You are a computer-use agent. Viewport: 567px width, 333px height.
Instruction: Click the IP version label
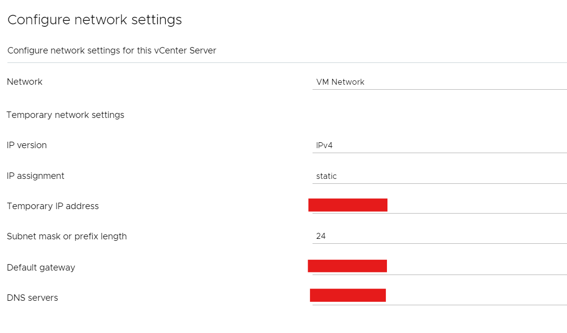pos(27,145)
